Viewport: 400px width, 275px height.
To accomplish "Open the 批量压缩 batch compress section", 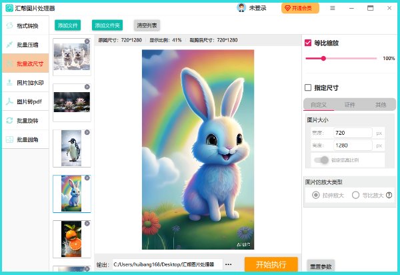I will pos(25,45).
